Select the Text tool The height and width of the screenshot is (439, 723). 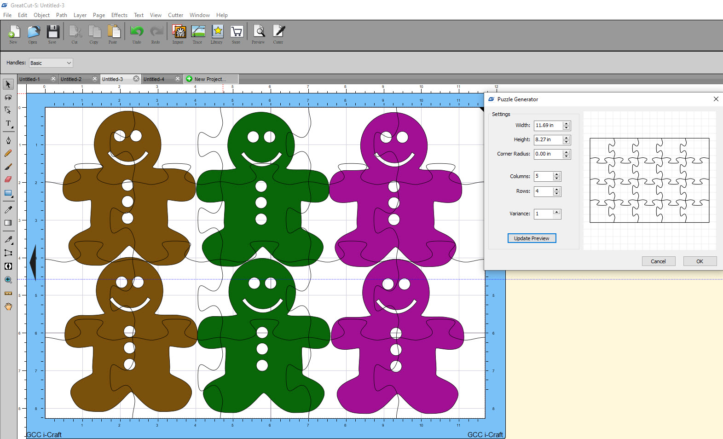(8, 123)
